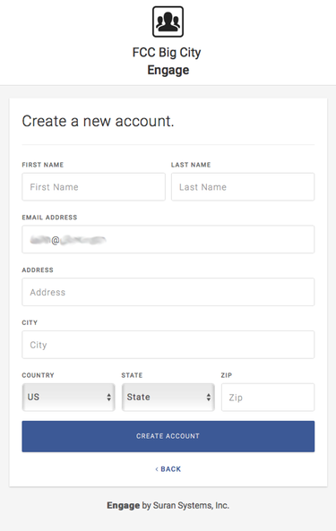Click the Country dropdown arrow stepper icon

(x=108, y=398)
